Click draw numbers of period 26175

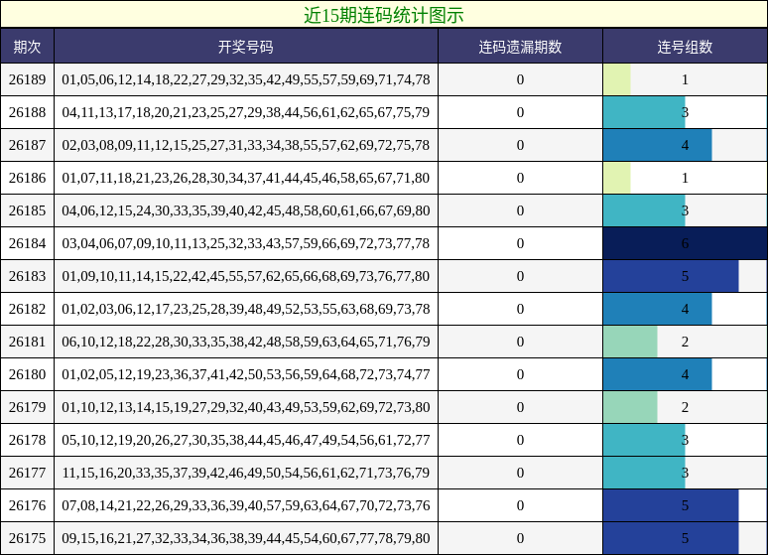tap(246, 538)
